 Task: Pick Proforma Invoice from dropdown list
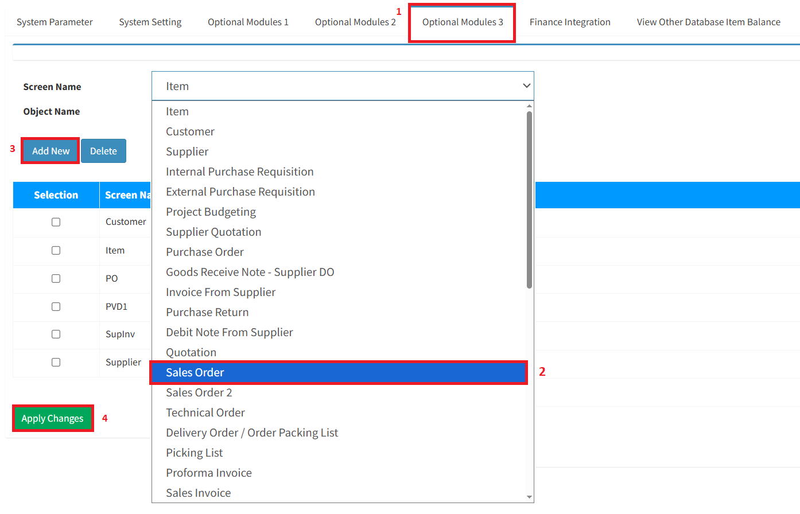(x=209, y=473)
